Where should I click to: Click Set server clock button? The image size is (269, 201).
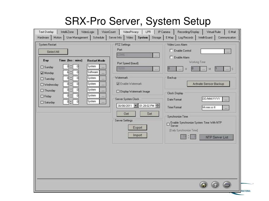click(x=149, y=114)
